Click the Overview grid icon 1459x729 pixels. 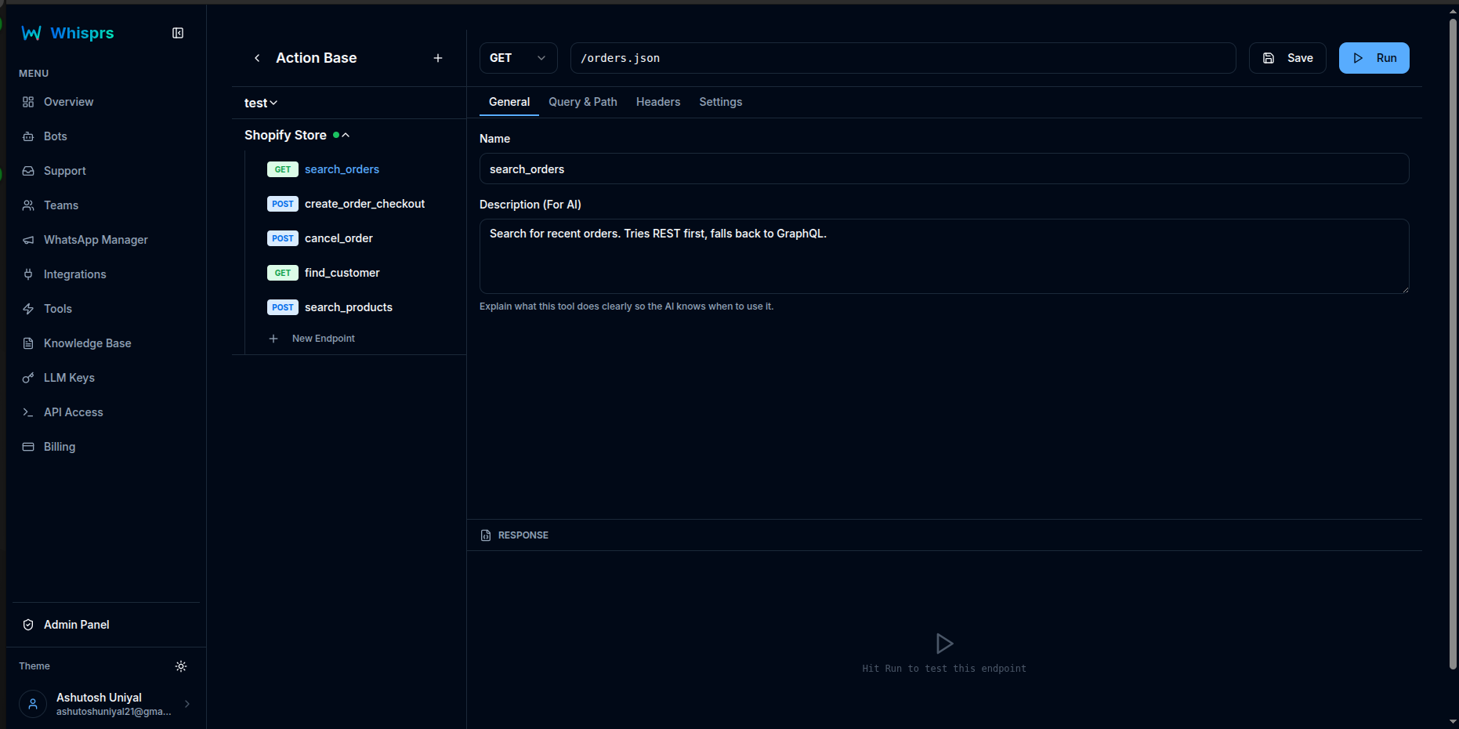point(28,102)
